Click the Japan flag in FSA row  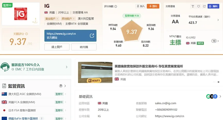[x=4, y=110]
